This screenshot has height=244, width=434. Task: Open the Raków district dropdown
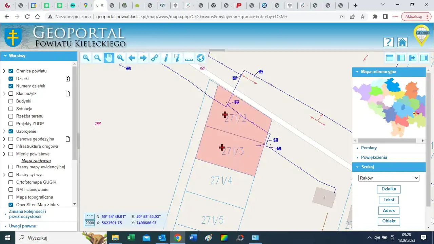click(389, 178)
